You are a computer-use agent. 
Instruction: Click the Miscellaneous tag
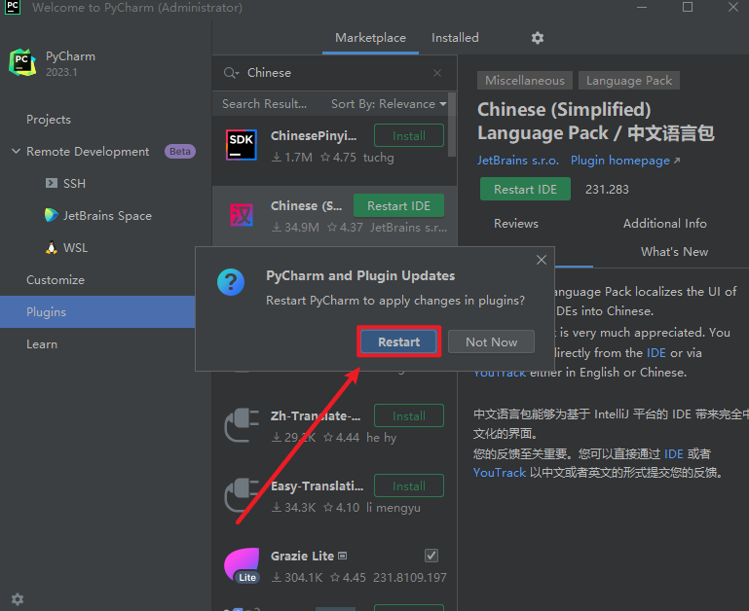coord(524,81)
